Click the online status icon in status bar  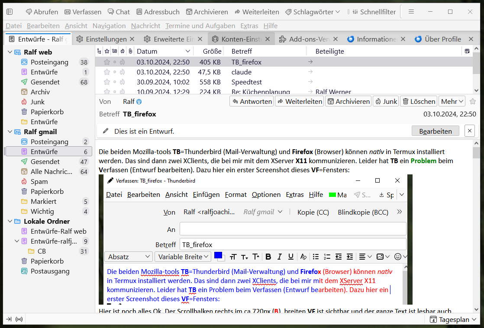[x=19, y=320]
